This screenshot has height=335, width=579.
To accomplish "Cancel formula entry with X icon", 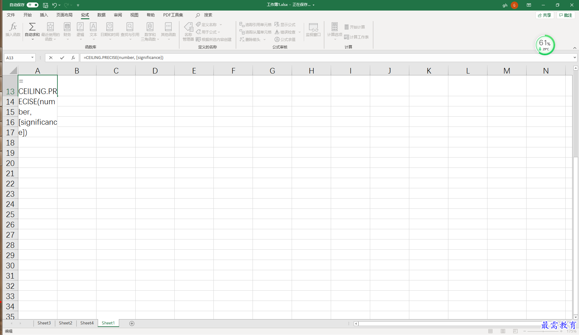I will click(x=51, y=58).
